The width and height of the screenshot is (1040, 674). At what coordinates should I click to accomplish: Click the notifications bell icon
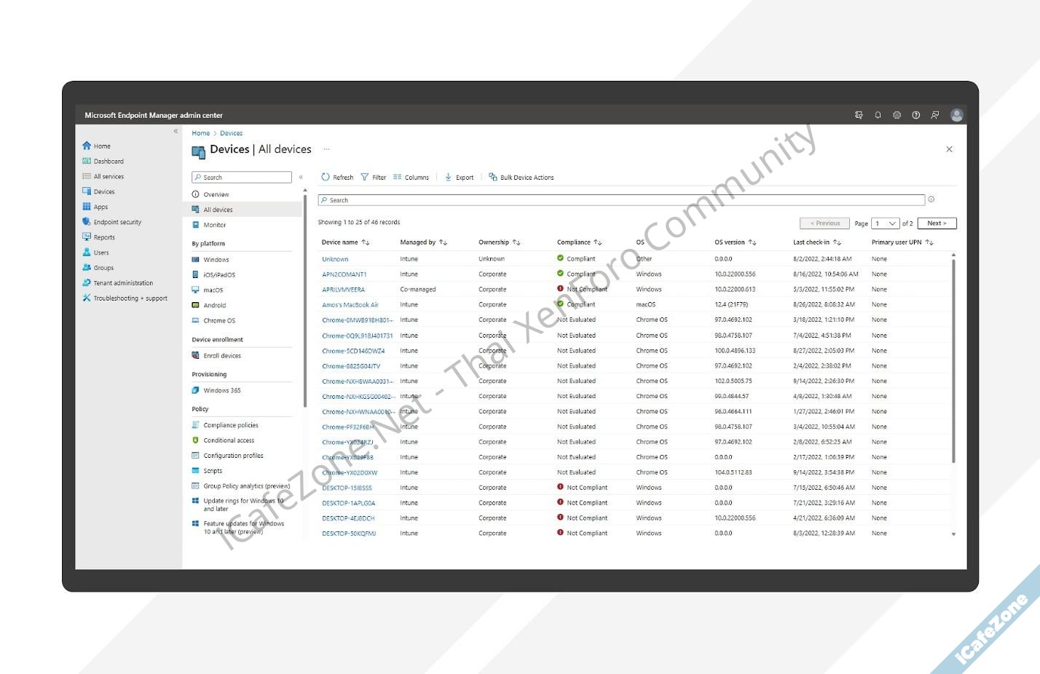tap(878, 115)
